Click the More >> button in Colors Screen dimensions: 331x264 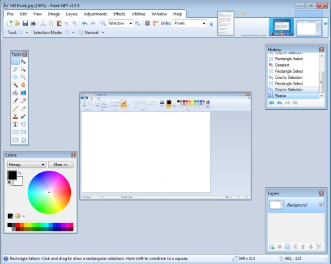61,165
